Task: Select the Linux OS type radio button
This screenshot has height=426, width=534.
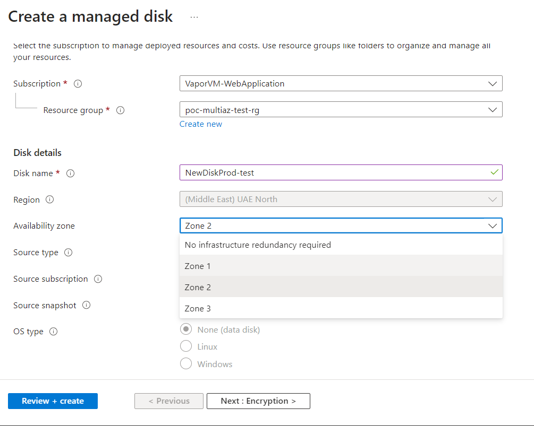Action: 186,346
